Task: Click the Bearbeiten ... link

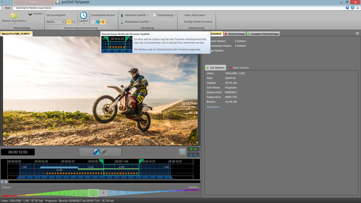Action: 214,107
